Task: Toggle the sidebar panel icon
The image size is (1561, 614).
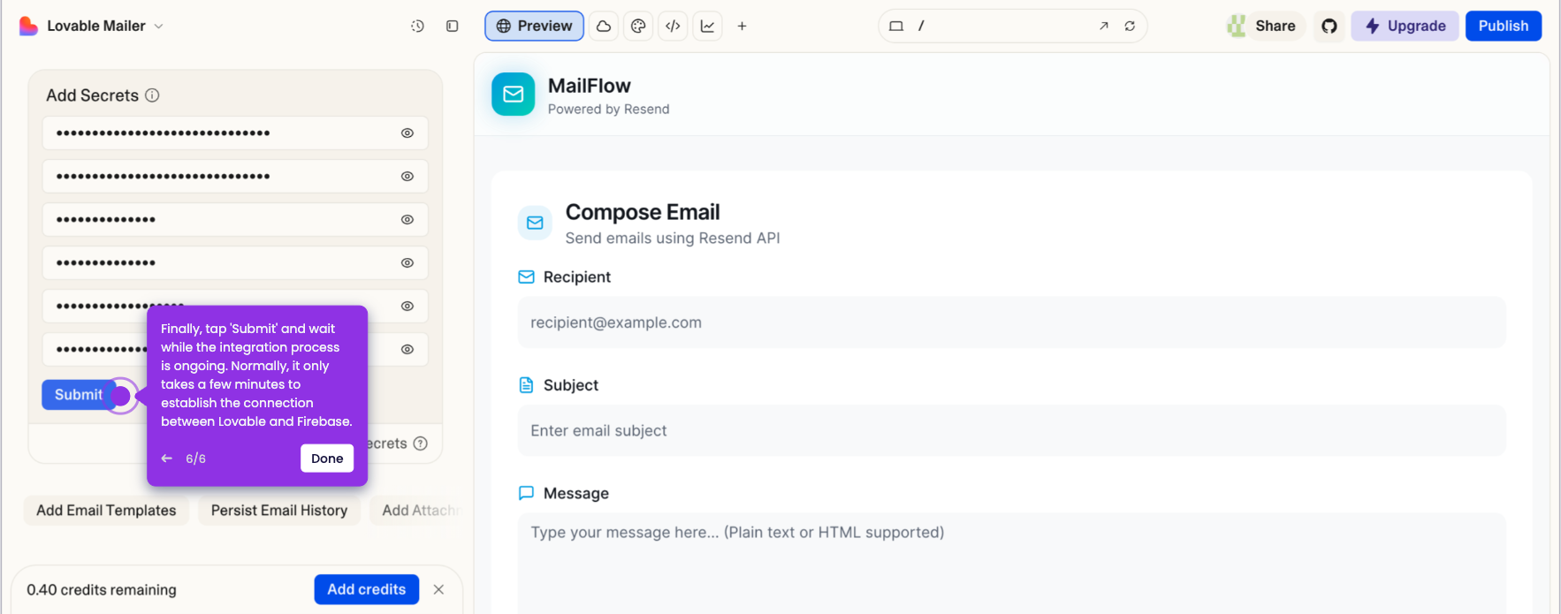Action: 453,27
